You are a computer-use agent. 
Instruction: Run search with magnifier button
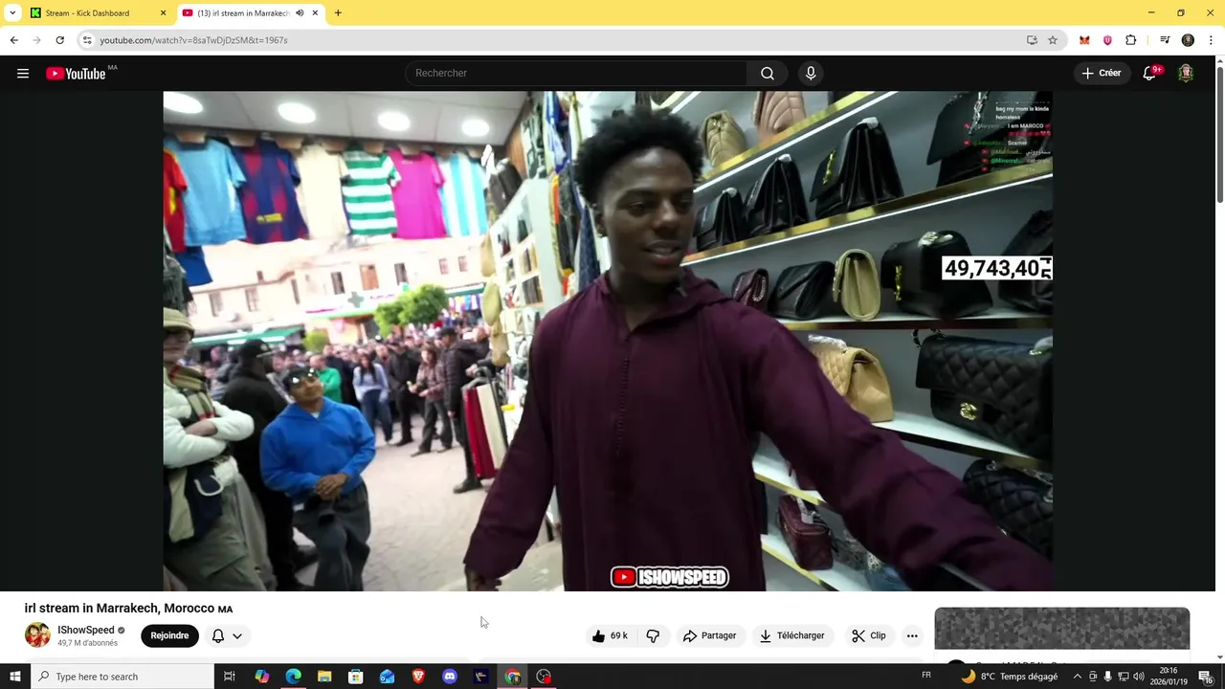pos(768,73)
